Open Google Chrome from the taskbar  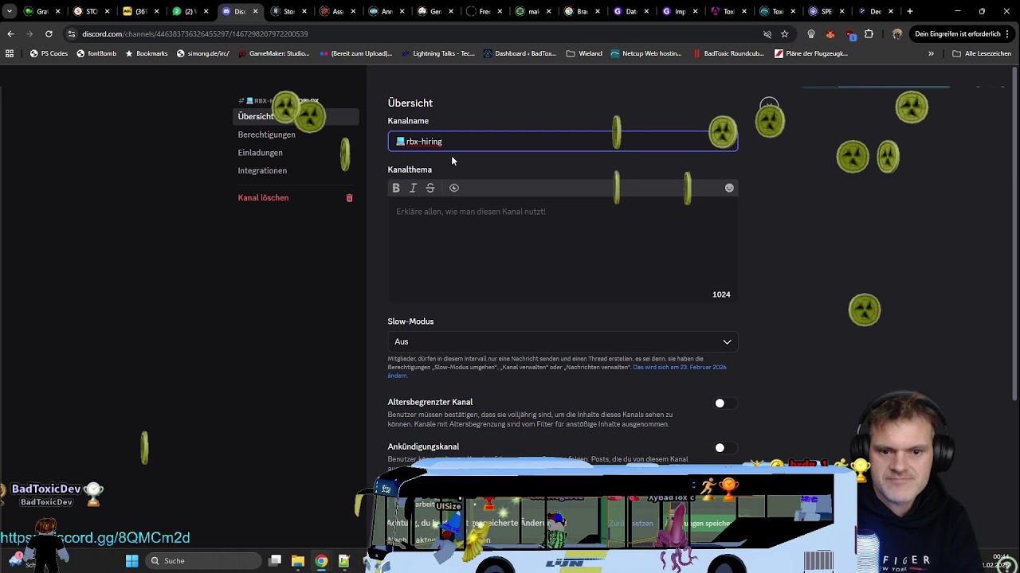pos(321,561)
